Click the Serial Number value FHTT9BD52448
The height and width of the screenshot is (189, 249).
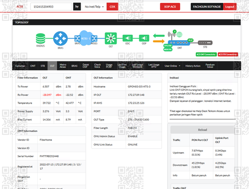(x=49, y=156)
